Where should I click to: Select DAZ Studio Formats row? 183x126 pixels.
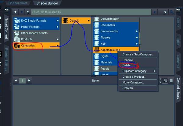[x=36, y=21]
